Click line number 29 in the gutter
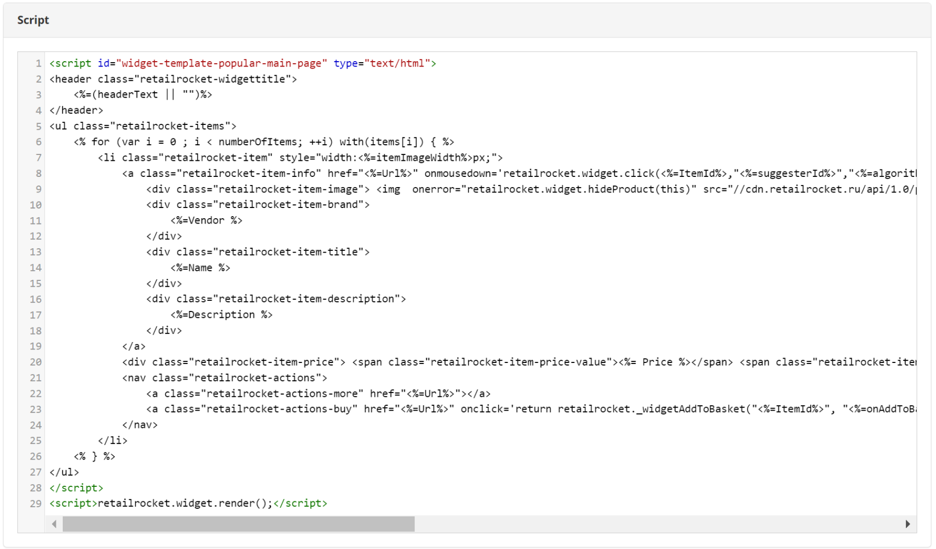 35,503
